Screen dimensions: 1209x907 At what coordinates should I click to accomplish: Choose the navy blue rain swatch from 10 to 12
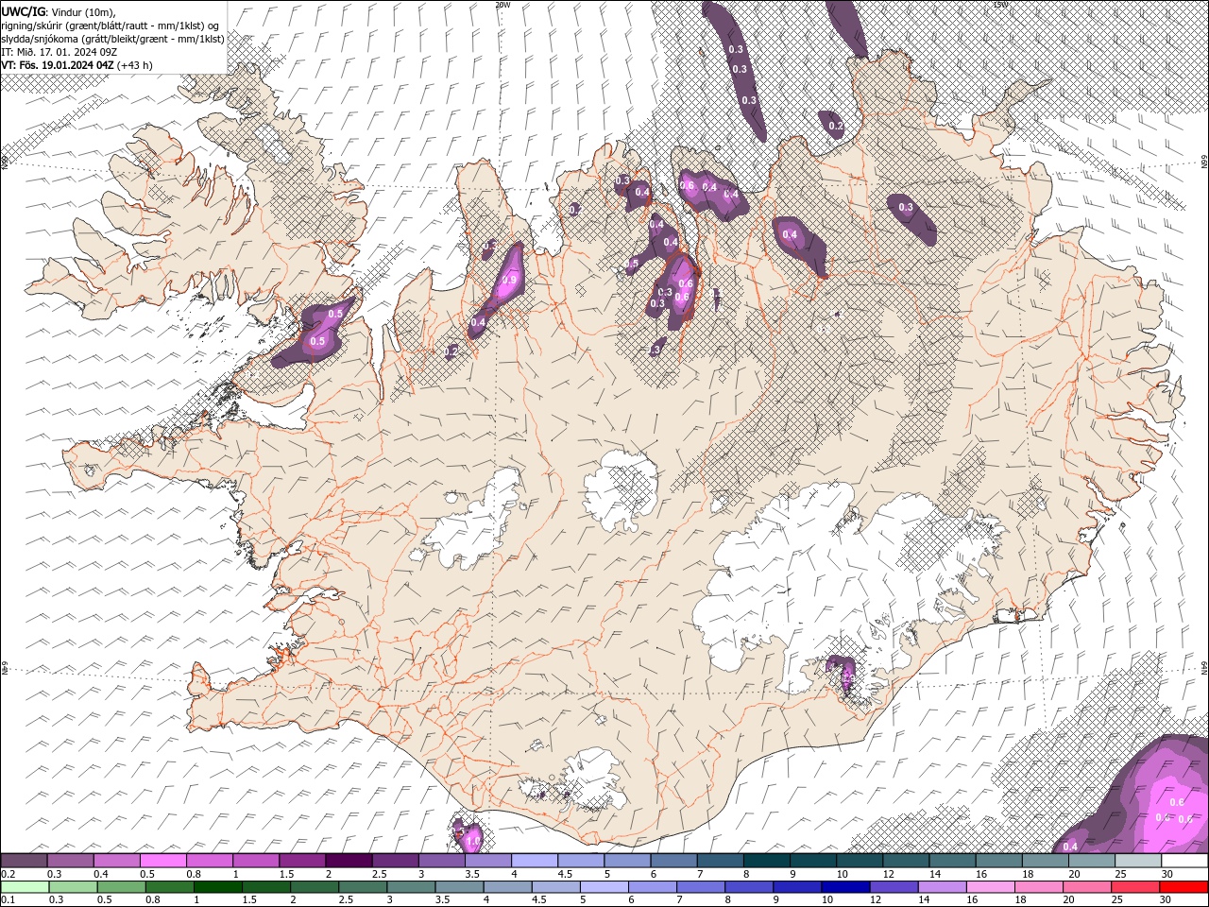tap(845, 887)
